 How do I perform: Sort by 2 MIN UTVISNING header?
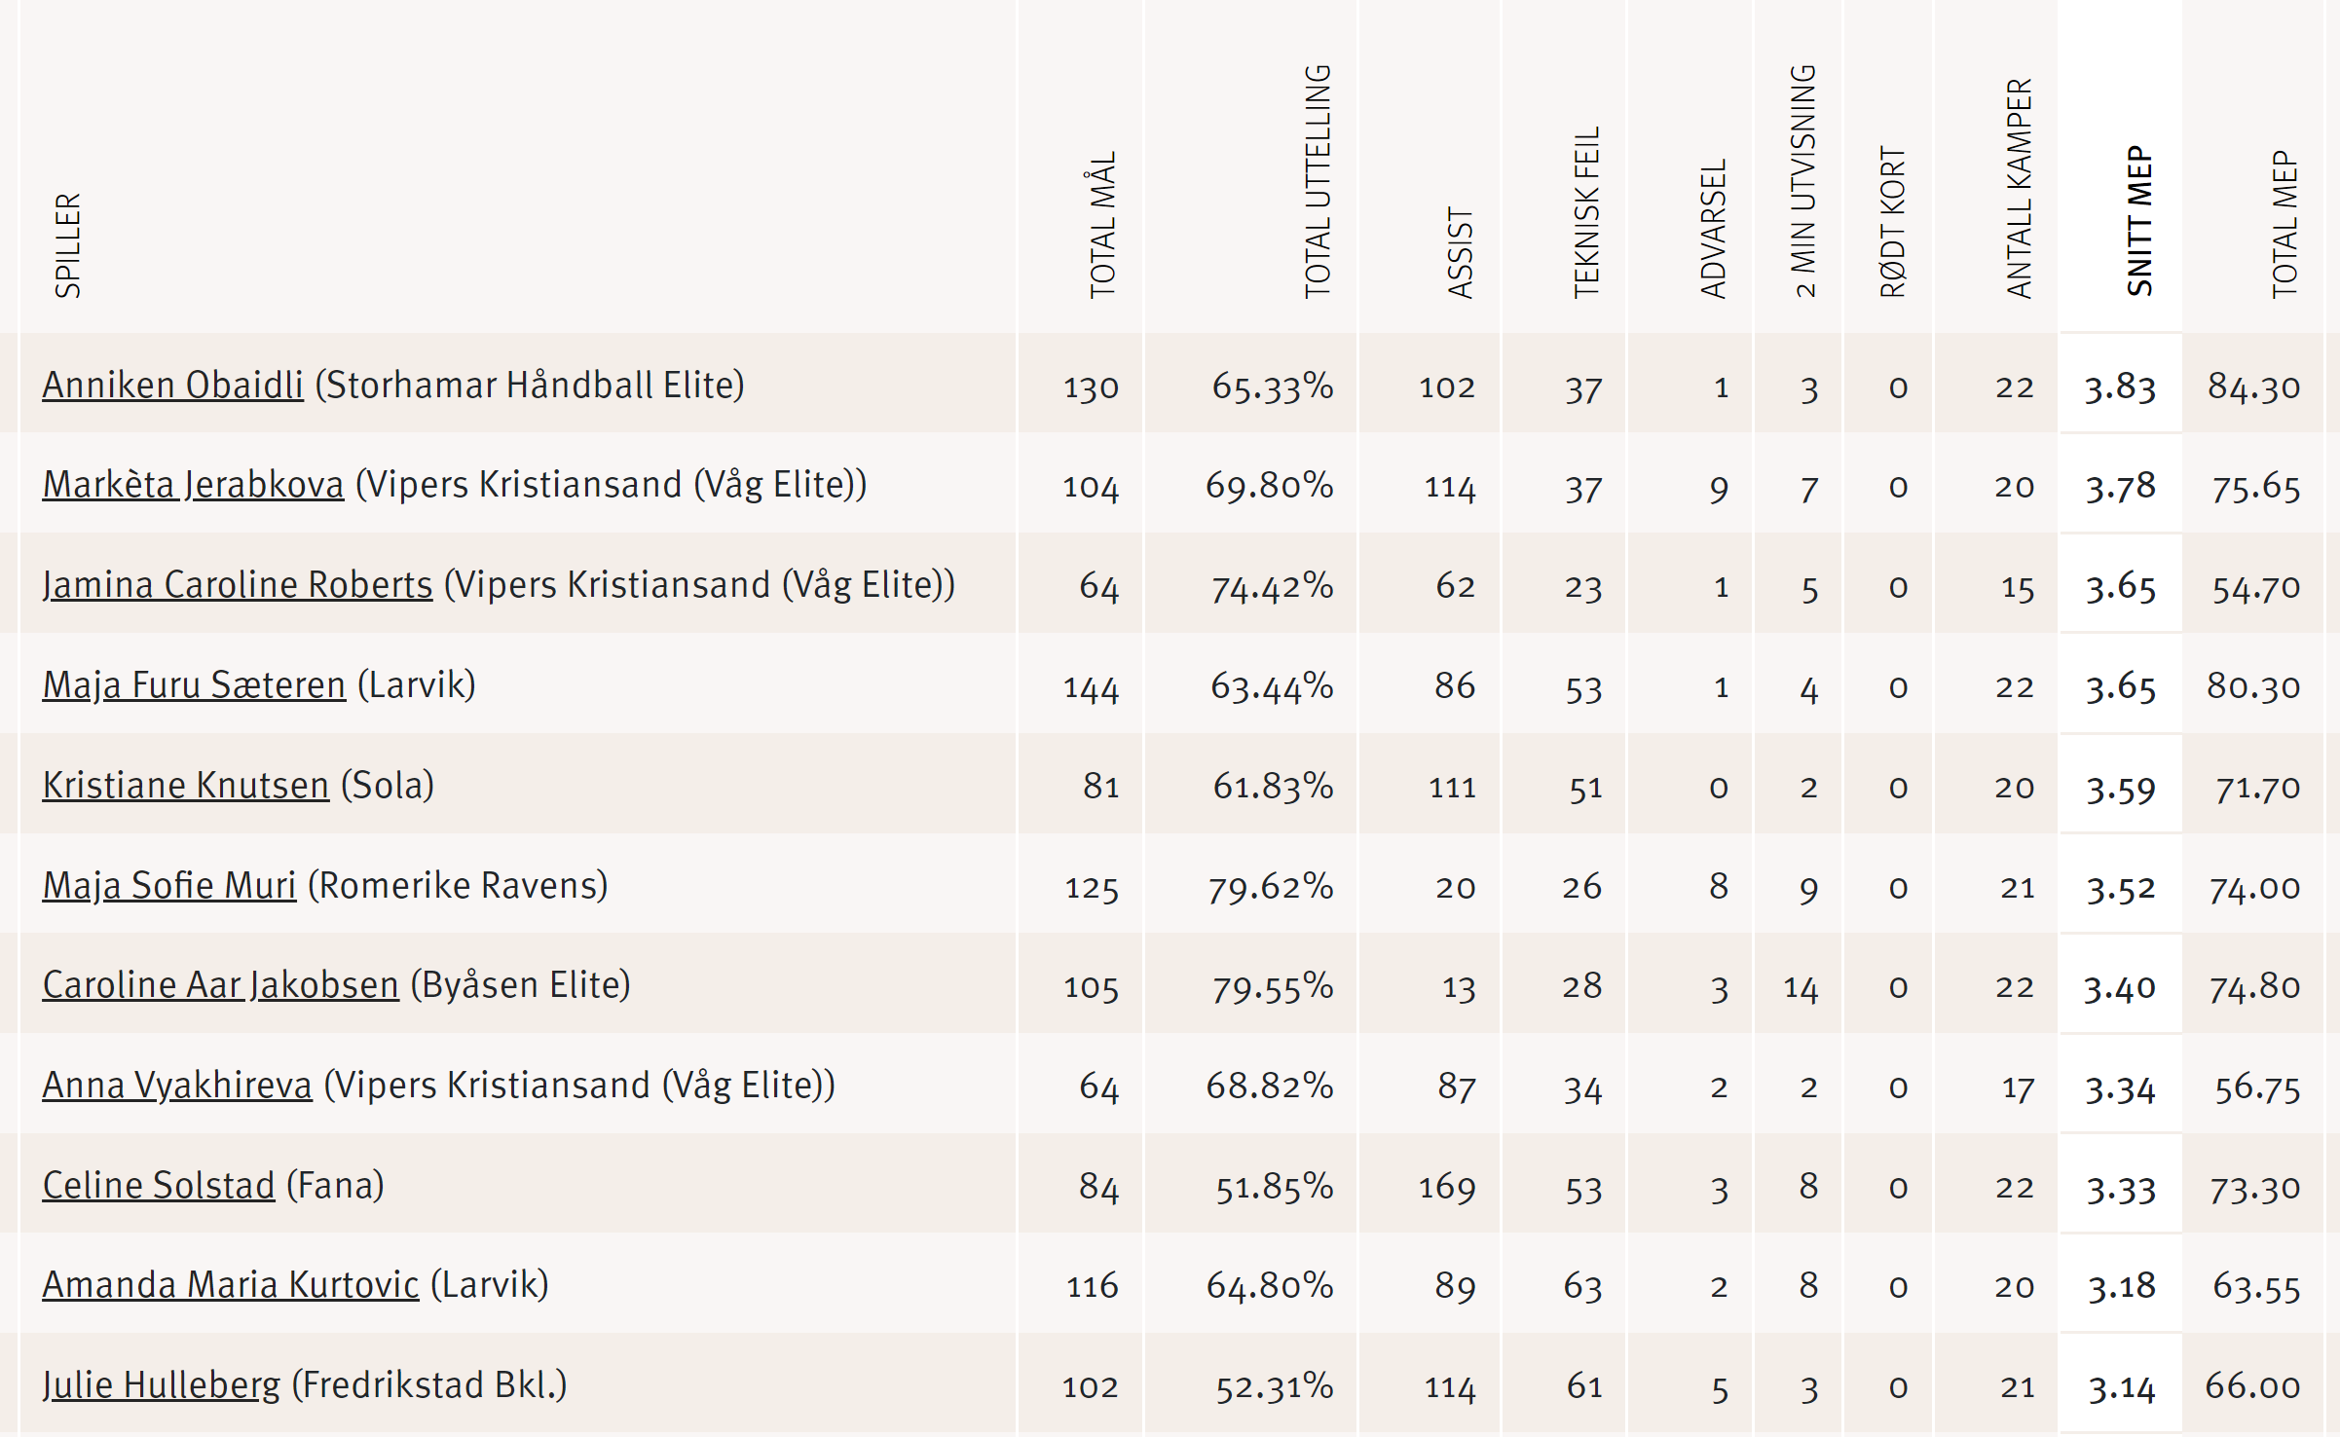tap(1803, 181)
